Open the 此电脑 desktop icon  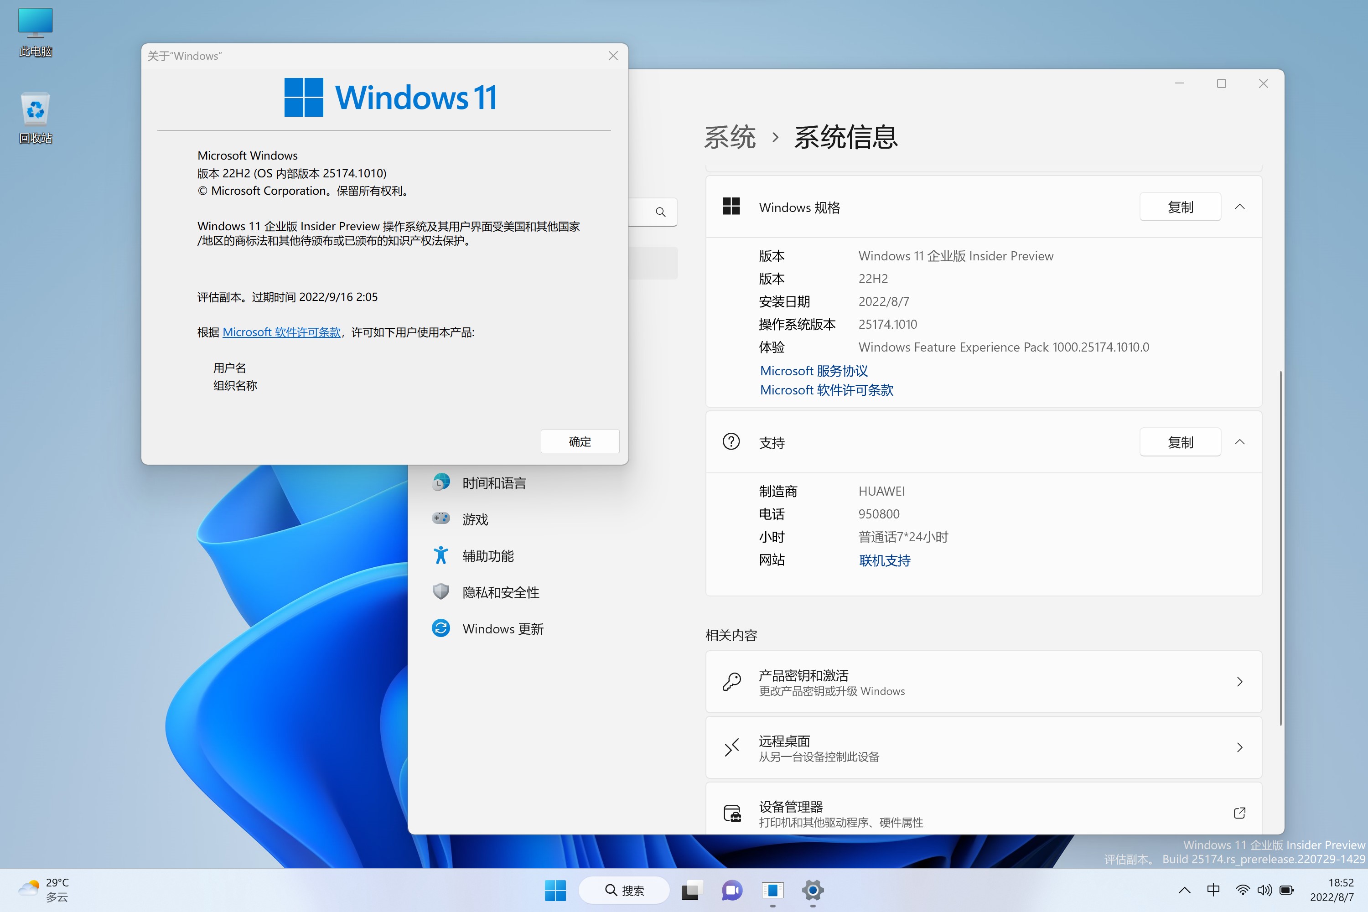click(36, 32)
